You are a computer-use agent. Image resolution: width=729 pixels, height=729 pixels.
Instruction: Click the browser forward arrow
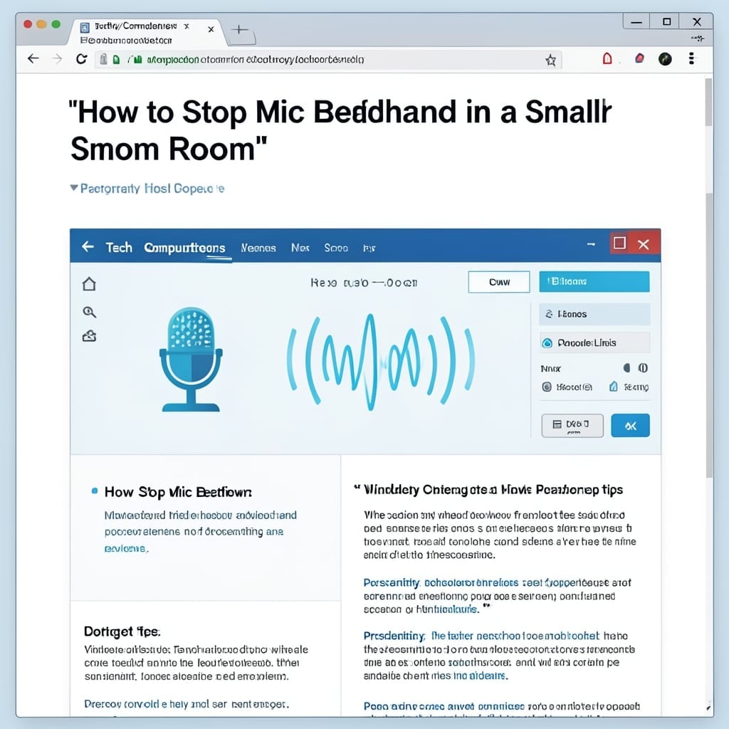point(57,58)
